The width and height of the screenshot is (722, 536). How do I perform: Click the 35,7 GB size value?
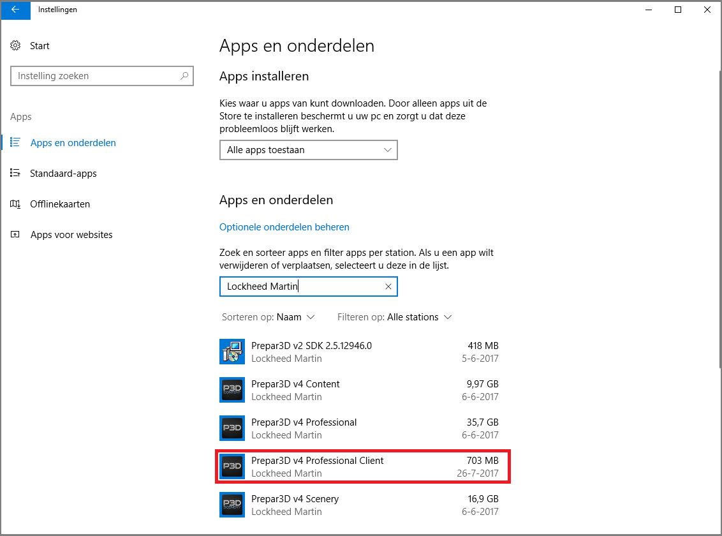(x=483, y=422)
